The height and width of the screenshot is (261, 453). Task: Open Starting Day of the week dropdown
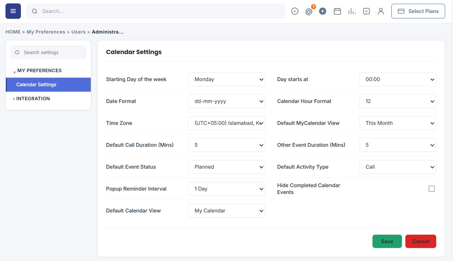[x=226, y=79]
